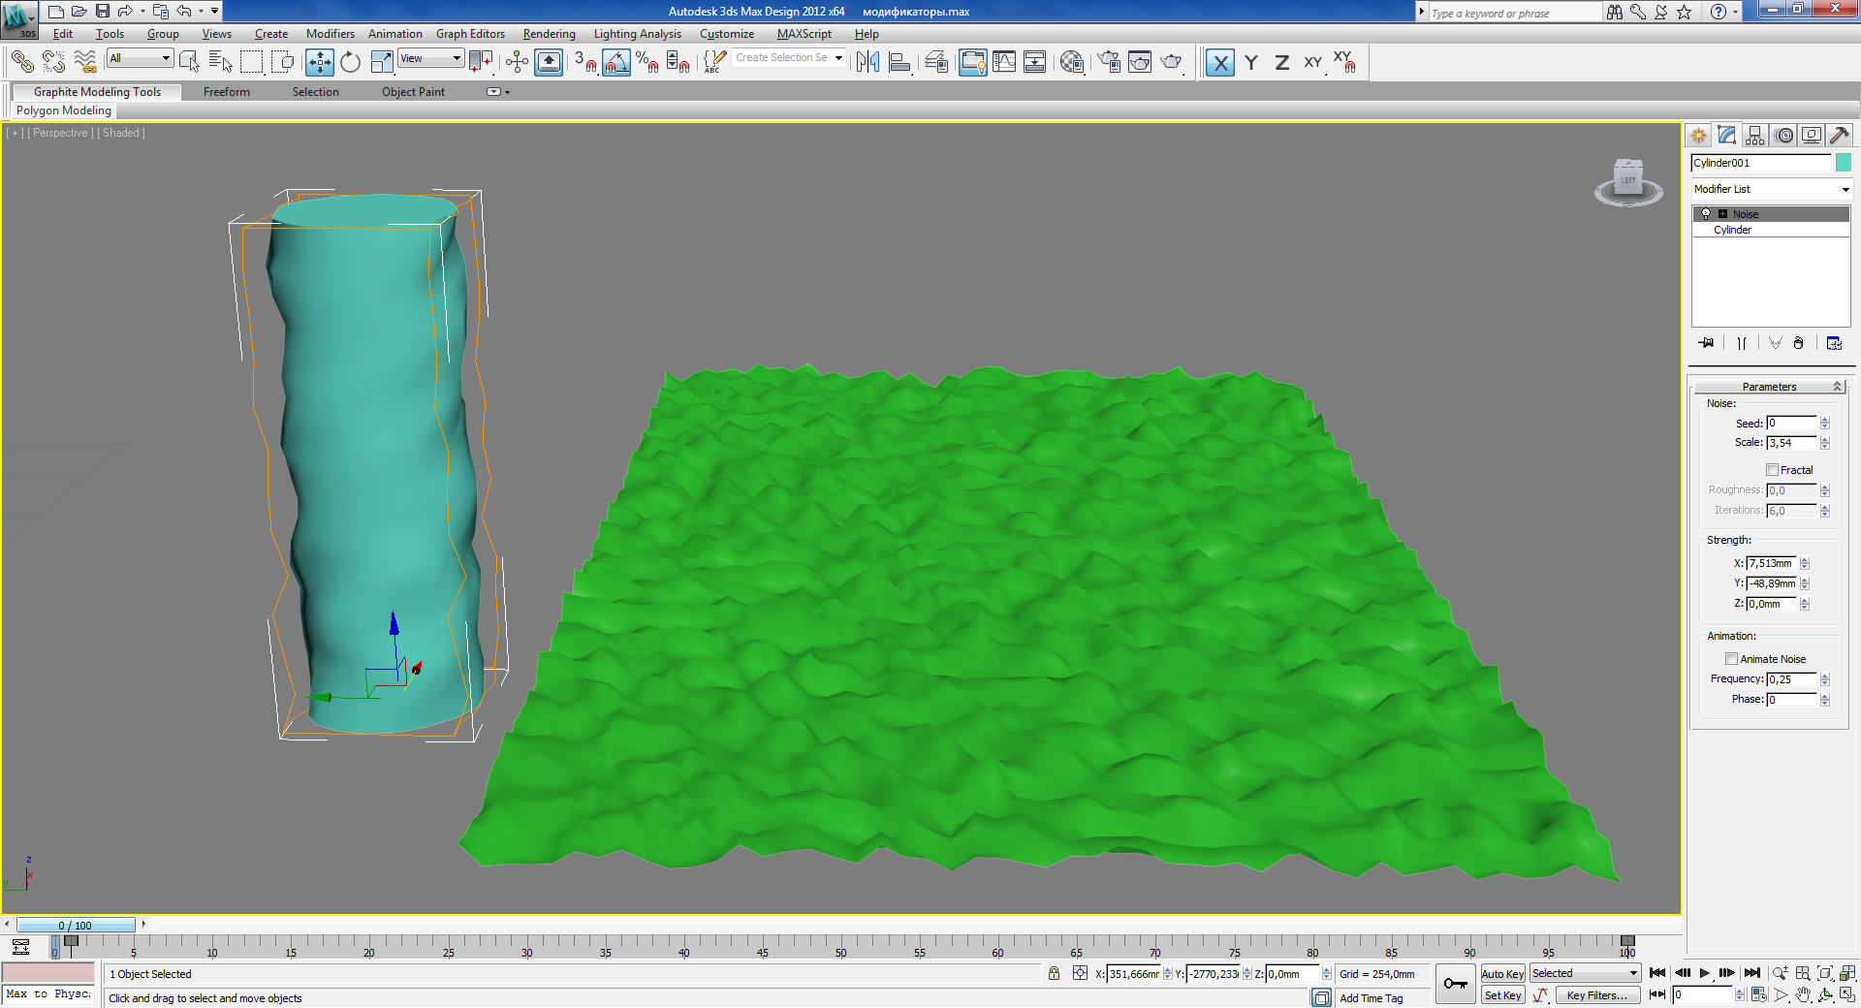Click Edit Named Selection Sets icon
The height and width of the screenshot is (1008, 1861).
pos(714,62)
